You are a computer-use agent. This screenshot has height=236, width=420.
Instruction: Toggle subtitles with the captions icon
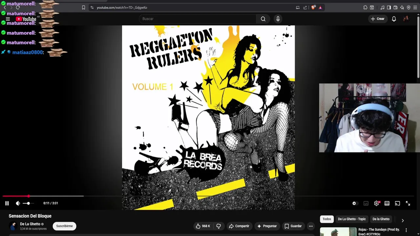click(366, 204)
